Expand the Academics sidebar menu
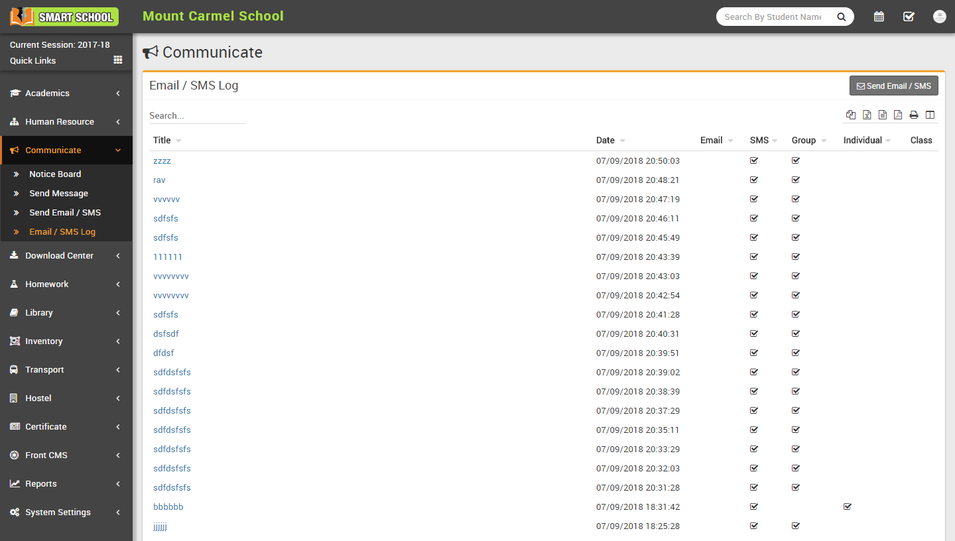The height and width of the screenshot is (541, 955). [66, 93]
